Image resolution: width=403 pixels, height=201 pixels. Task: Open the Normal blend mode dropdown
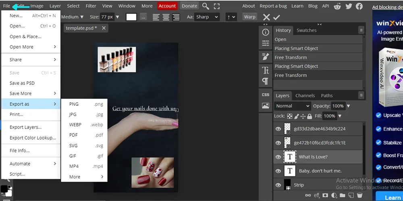pyautogui.click(x=292, y=106)
